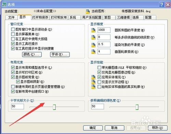This screenshot has height=134, width=171.
Task: Click the 参照编辑的褪色度 value field
Action: tap(97, 106)
